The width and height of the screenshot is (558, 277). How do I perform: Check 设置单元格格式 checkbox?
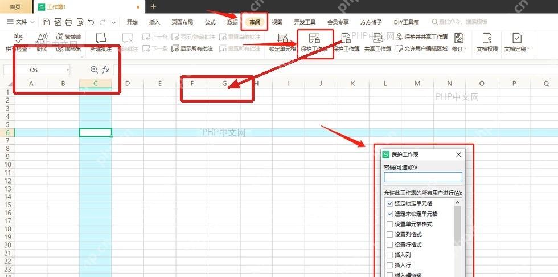click(x=389, y=225)
